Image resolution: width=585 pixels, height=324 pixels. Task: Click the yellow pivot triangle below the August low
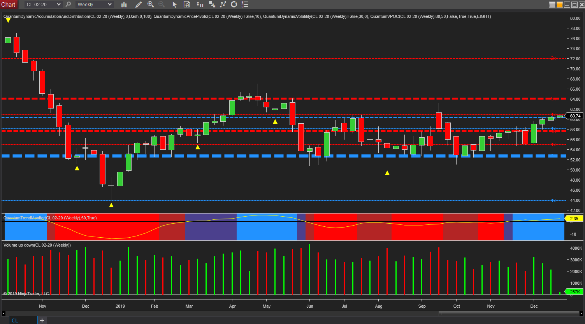click(387, 173)
